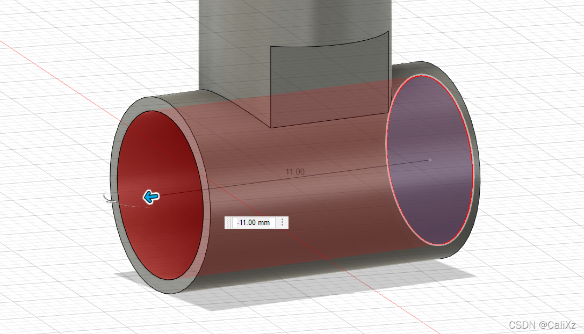Open the three-dot menu beside distance field
584x334 pixels.
(283, 222)
